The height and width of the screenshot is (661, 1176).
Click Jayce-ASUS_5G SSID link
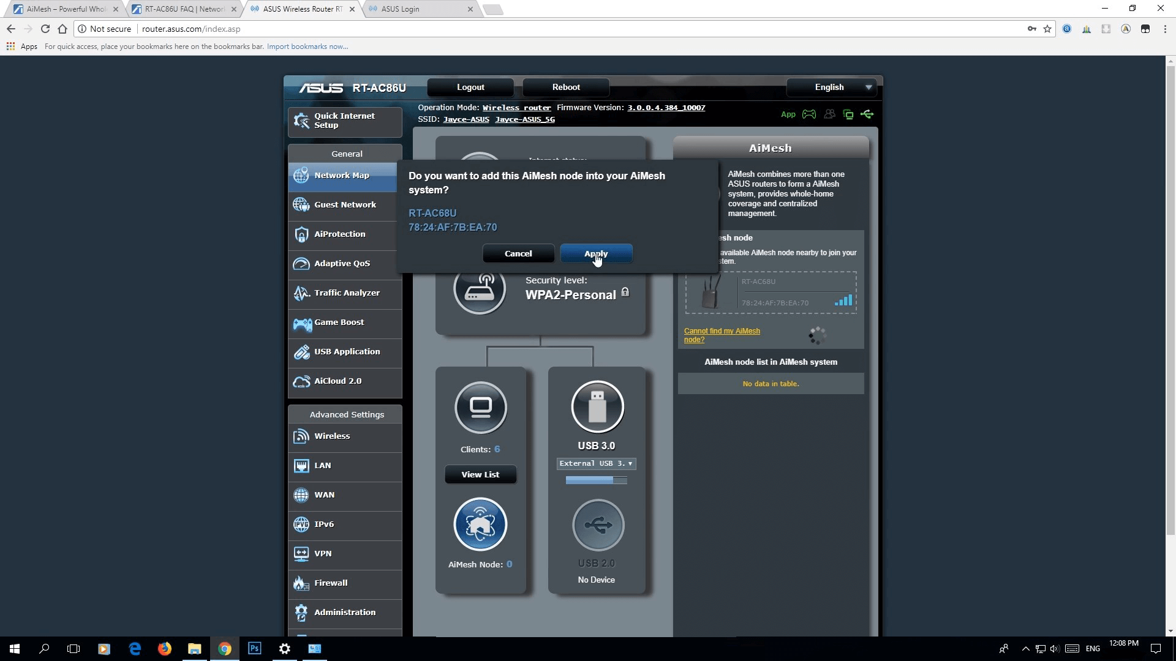pyautogui.click(x=525, y=119)
